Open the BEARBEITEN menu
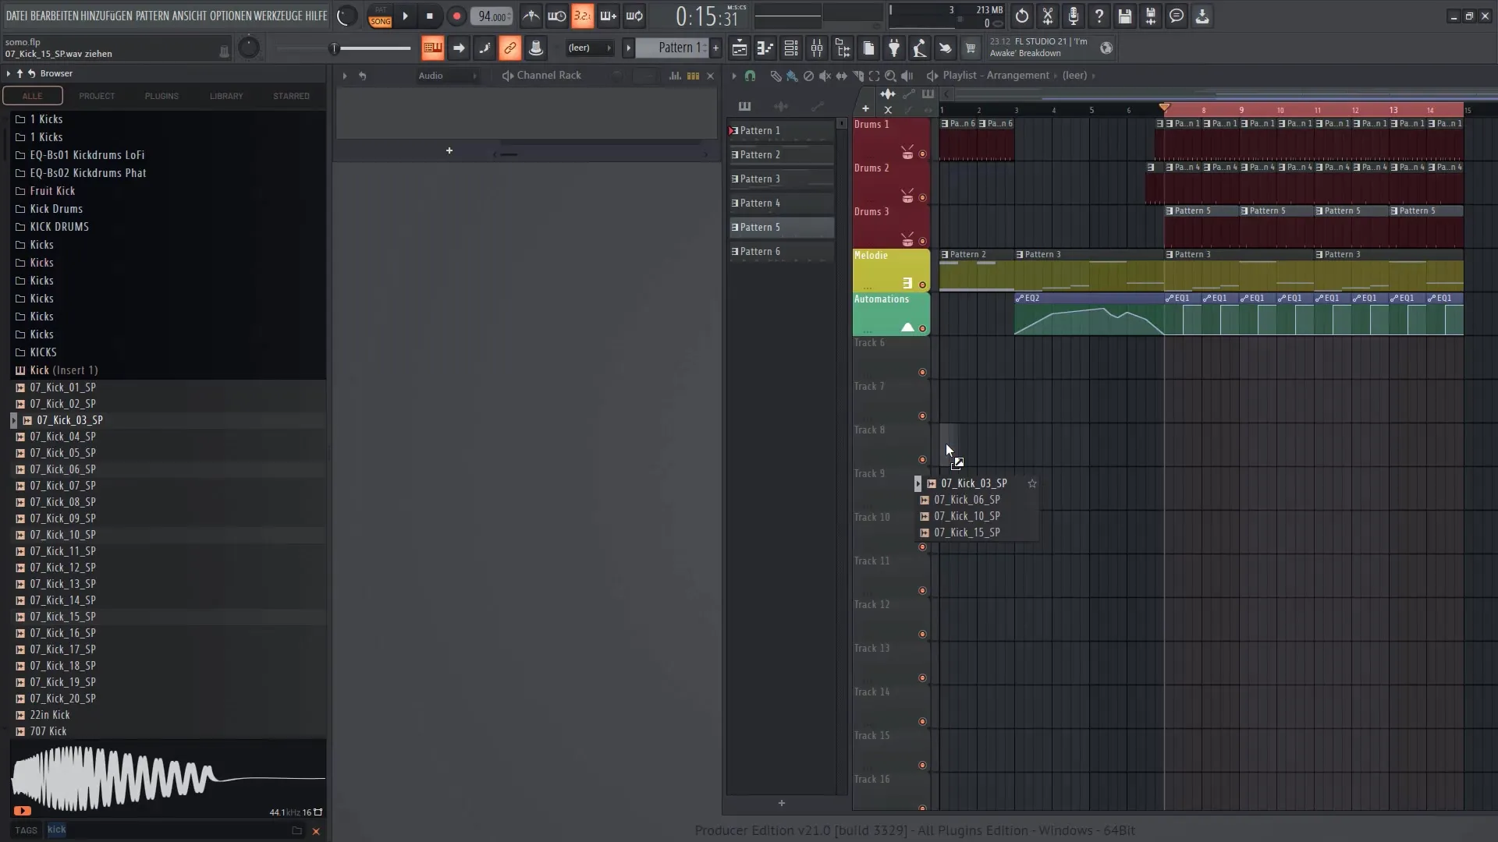This screenshot has height=842, width=1498. pyautogui.click(x=55, y=16)
